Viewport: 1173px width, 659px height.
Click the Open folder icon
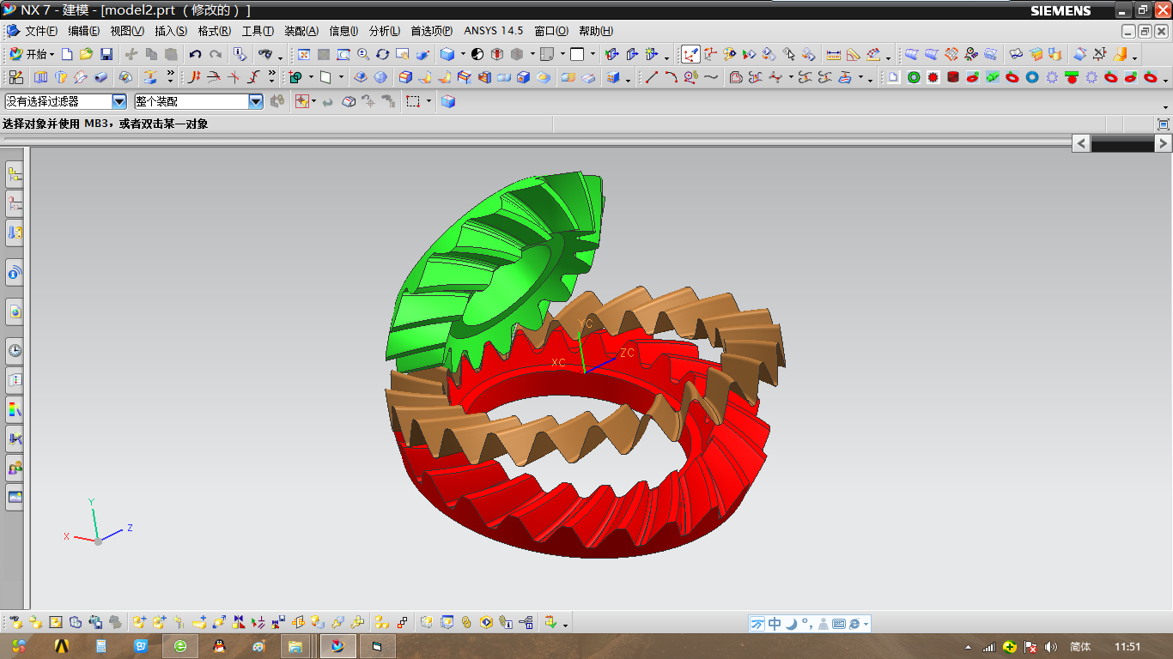click(86, 54)
